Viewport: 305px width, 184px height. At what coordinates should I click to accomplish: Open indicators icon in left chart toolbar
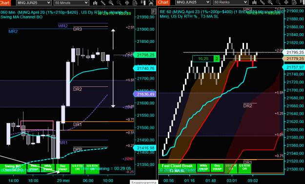click(x=151, y=3)
